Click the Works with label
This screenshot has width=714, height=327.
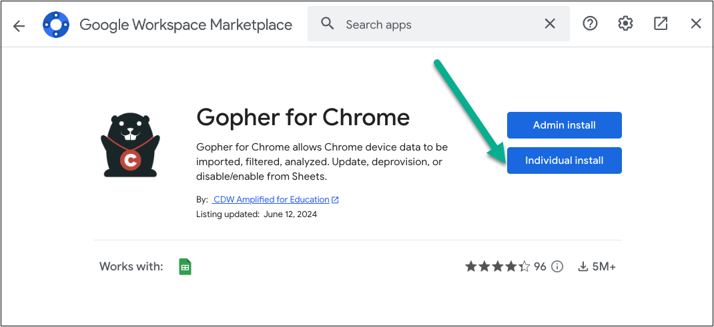pos(131,266)
